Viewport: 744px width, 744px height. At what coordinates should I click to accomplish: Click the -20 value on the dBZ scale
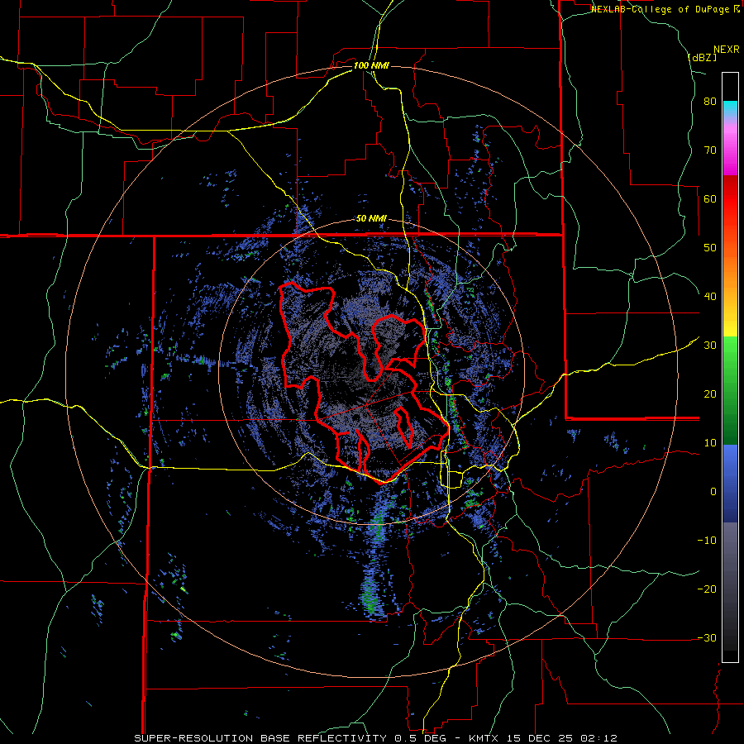[707, 589]
